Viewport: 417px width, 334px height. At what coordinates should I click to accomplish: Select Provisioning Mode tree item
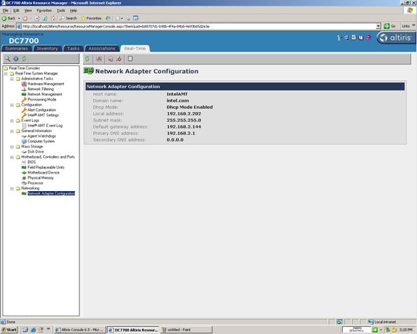tap(42, 99)
